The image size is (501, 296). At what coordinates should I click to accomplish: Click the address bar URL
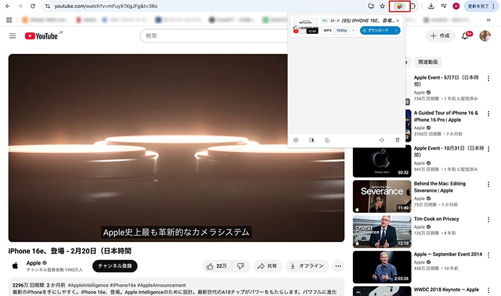pos(106,6)
